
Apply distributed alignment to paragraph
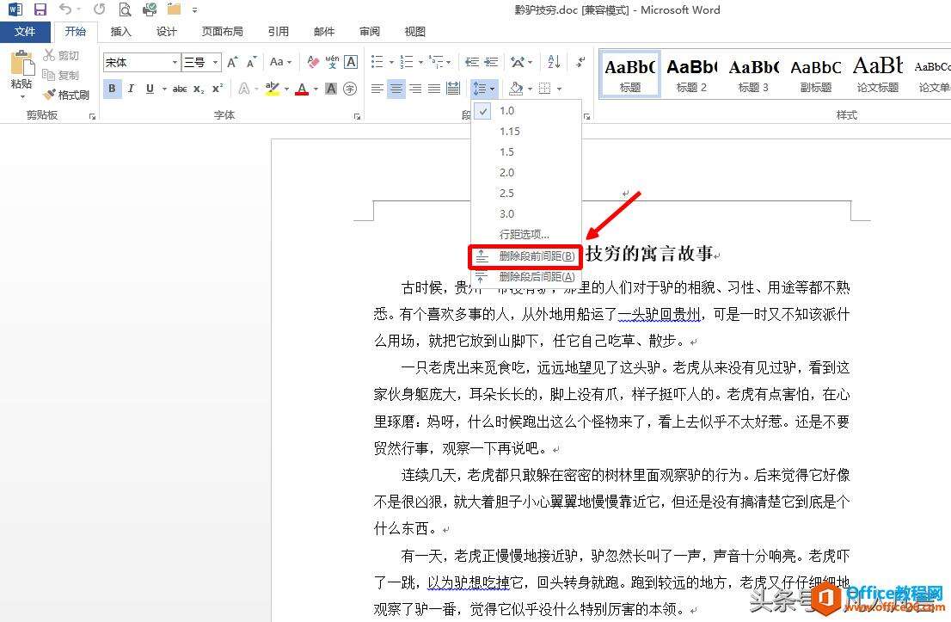point(453,89)
